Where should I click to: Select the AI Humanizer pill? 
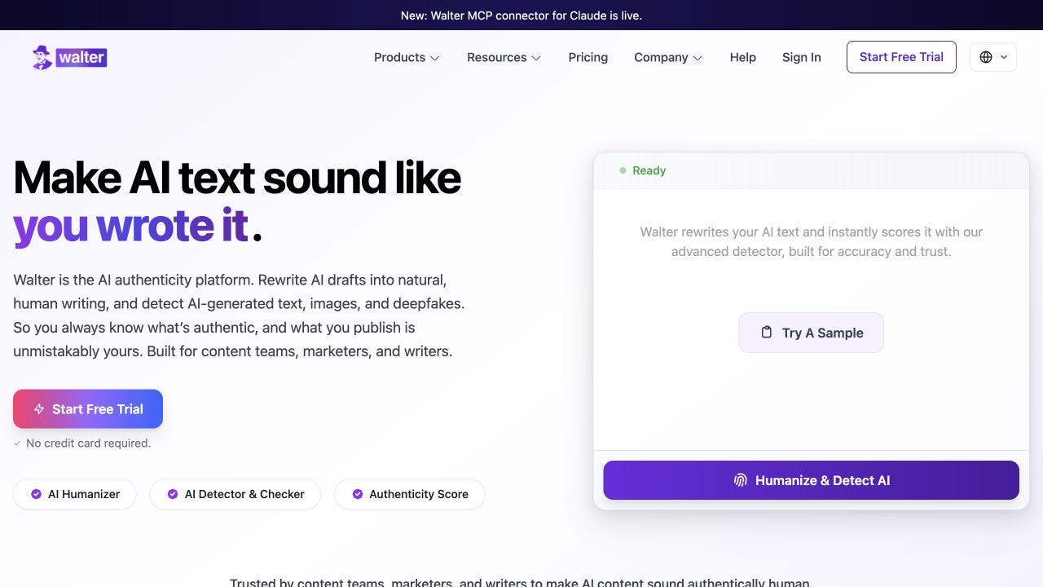click(x=75, y=494)
